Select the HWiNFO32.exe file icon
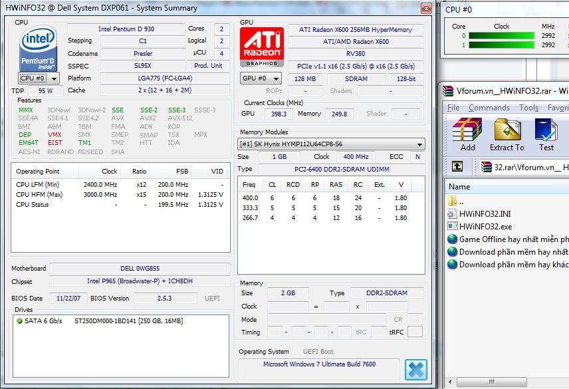The image size is (569, 389). coord(452,227)
